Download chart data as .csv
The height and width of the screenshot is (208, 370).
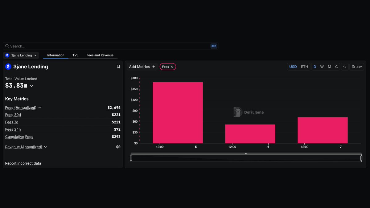[x=357, y=67]
